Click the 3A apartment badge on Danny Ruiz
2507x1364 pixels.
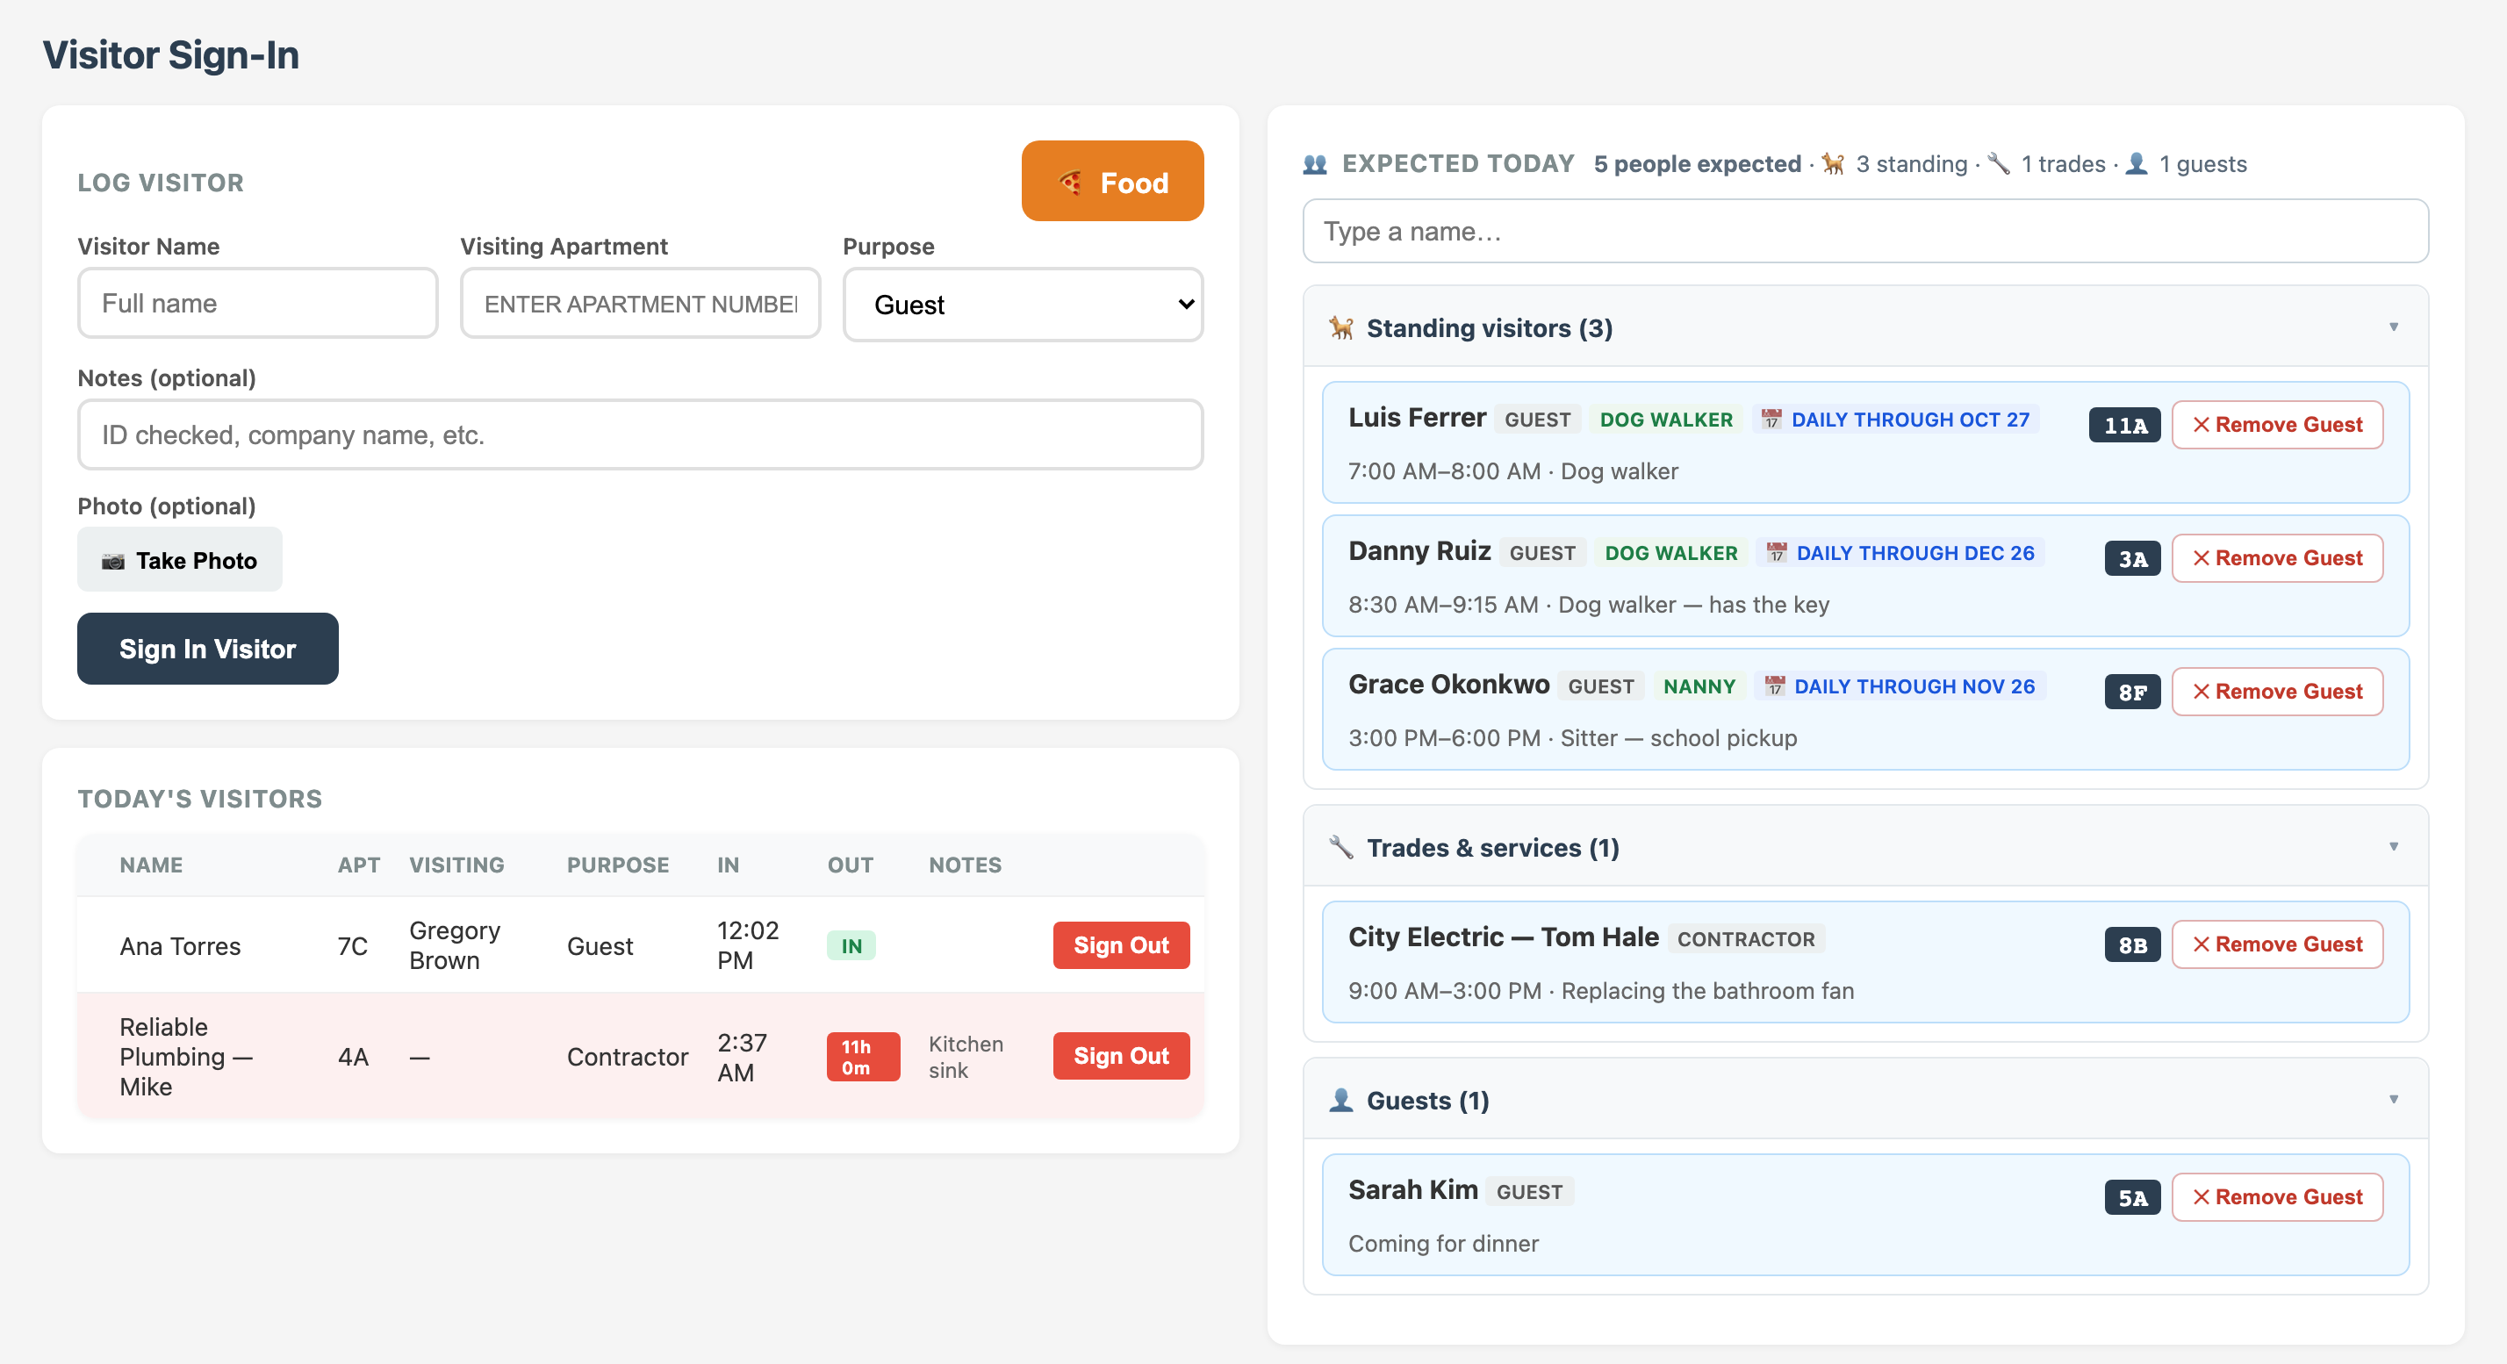tap(2131, 558)
